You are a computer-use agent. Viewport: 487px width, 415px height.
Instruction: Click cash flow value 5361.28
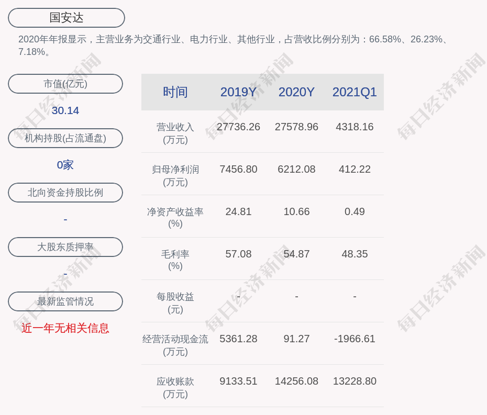click(x=238, y=339)
